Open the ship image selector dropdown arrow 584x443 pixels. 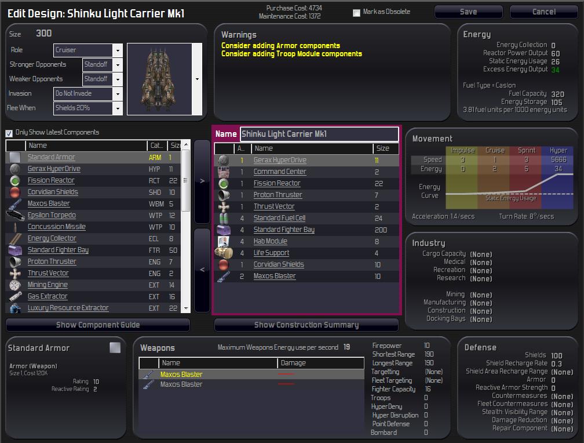[197, 79]
